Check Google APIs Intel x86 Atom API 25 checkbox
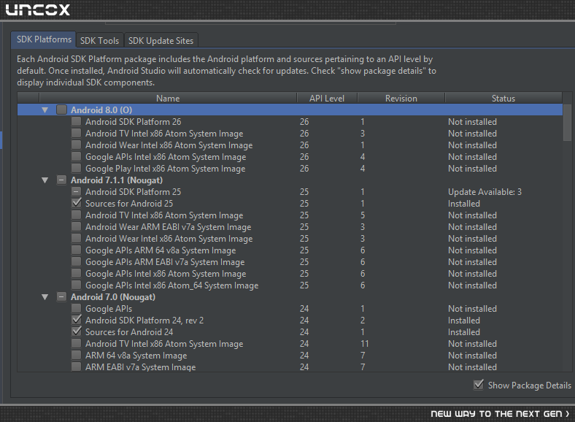The height and width of the screenshot is (422, 575). [77, 273]
